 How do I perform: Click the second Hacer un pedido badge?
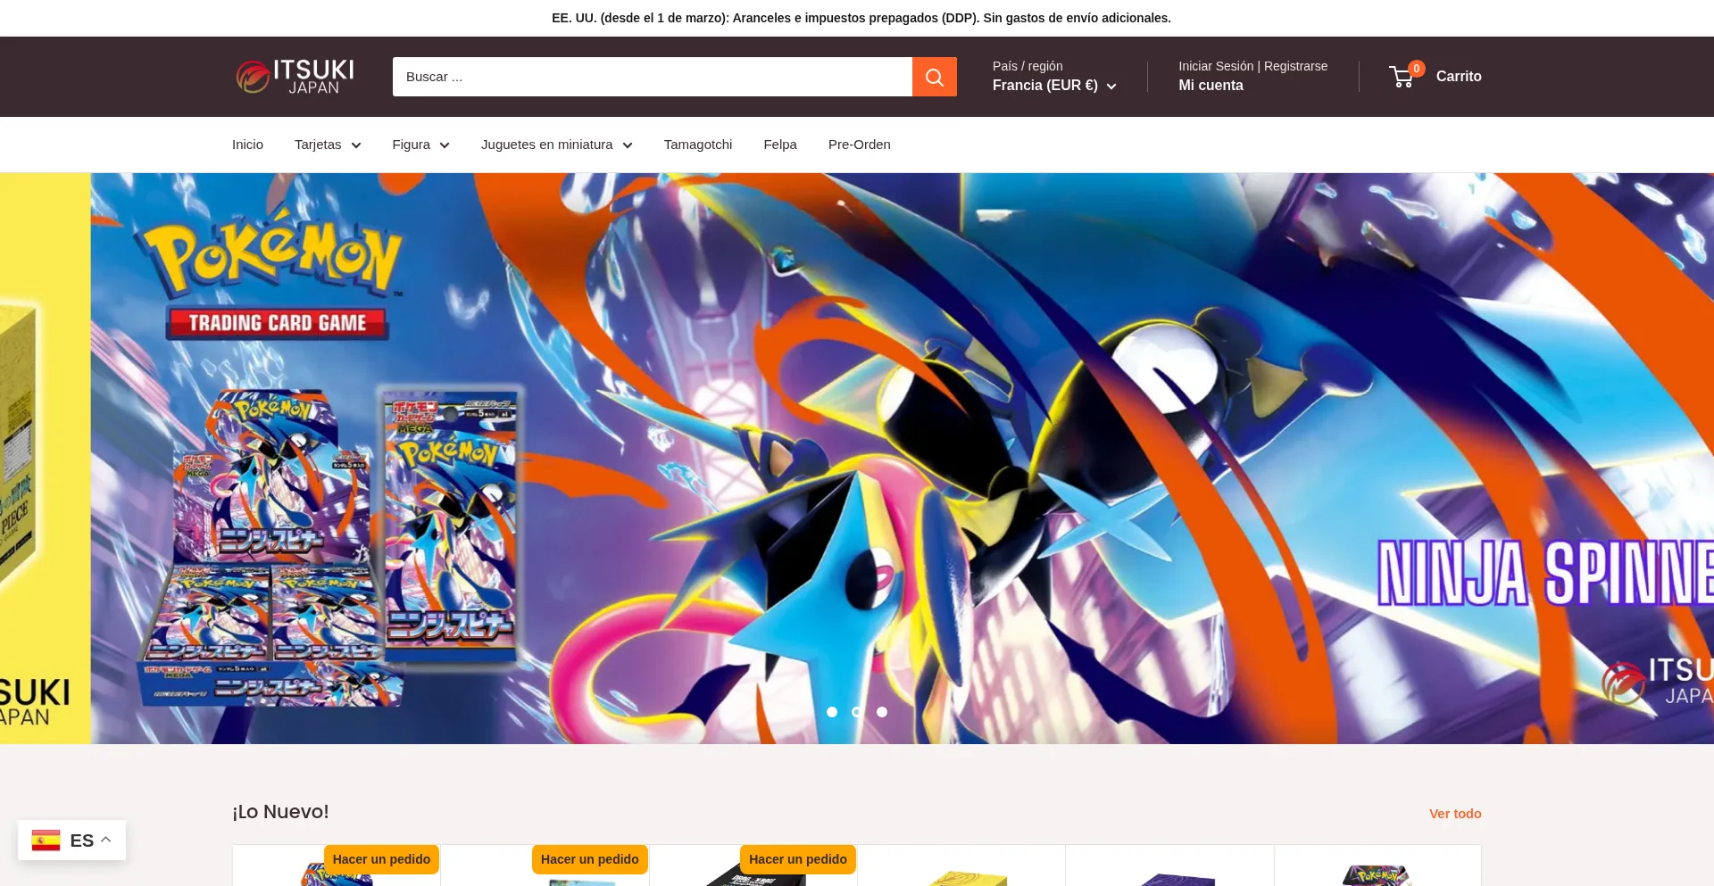(x=589, y=859)
